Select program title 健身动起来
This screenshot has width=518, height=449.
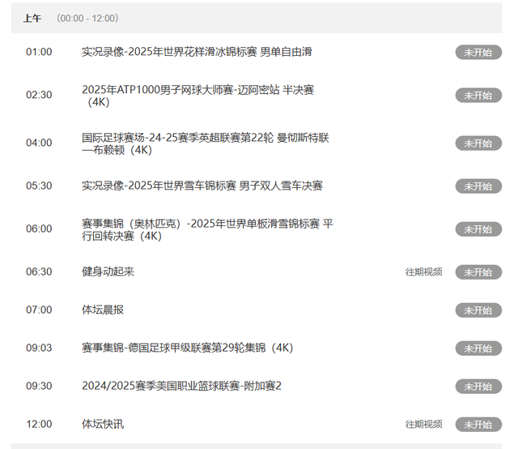click(x=108, y=272)
